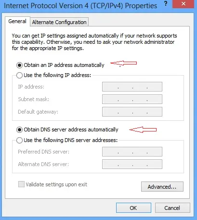Click the Alternate DNS server field

(x=132, y=164)
